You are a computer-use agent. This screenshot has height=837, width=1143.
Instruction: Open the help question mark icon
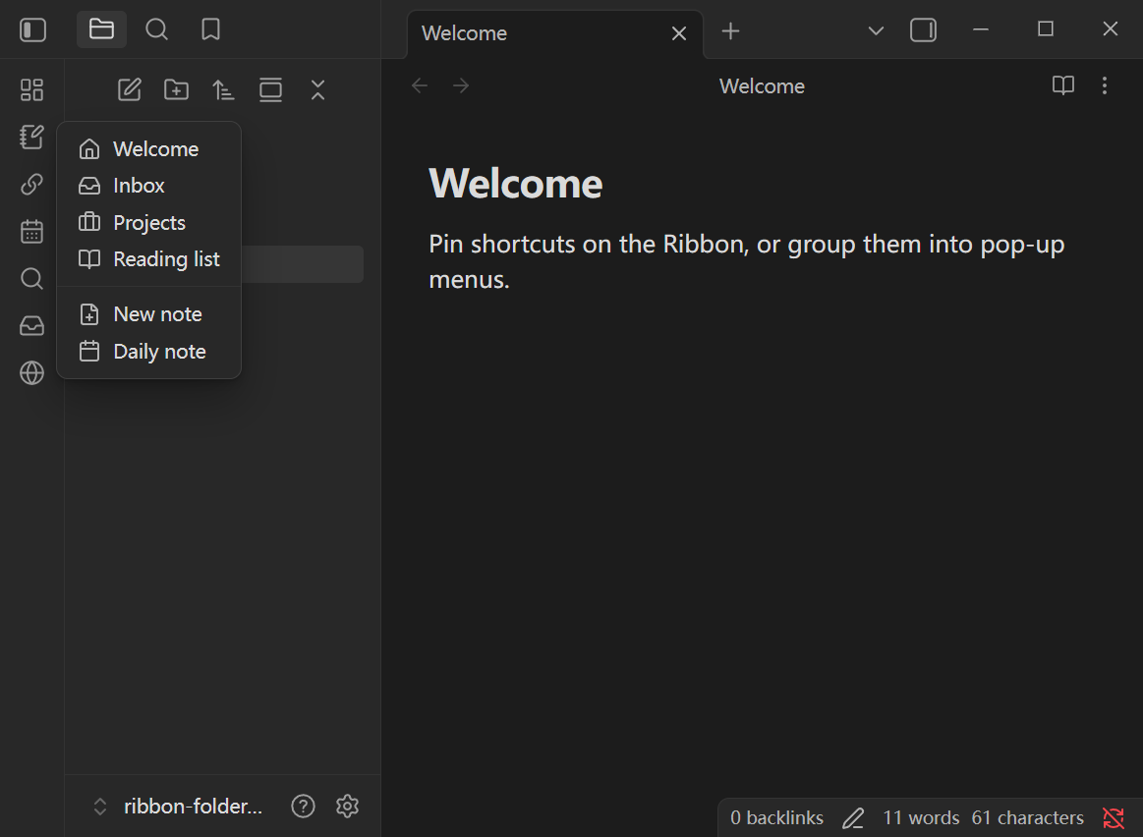point(304,807)
